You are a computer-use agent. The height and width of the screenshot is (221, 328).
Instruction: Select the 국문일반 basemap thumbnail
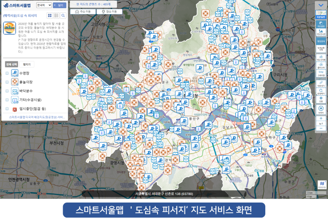pyautogui.click(x=321, y=15)
